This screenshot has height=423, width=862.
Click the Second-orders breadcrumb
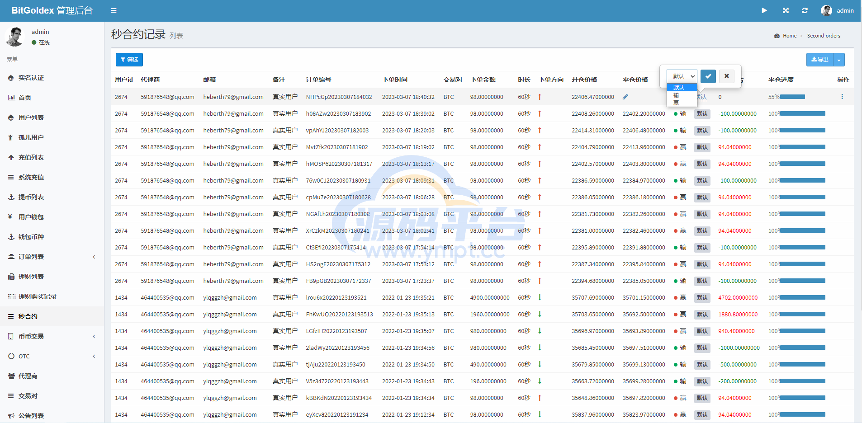point(824,36)
